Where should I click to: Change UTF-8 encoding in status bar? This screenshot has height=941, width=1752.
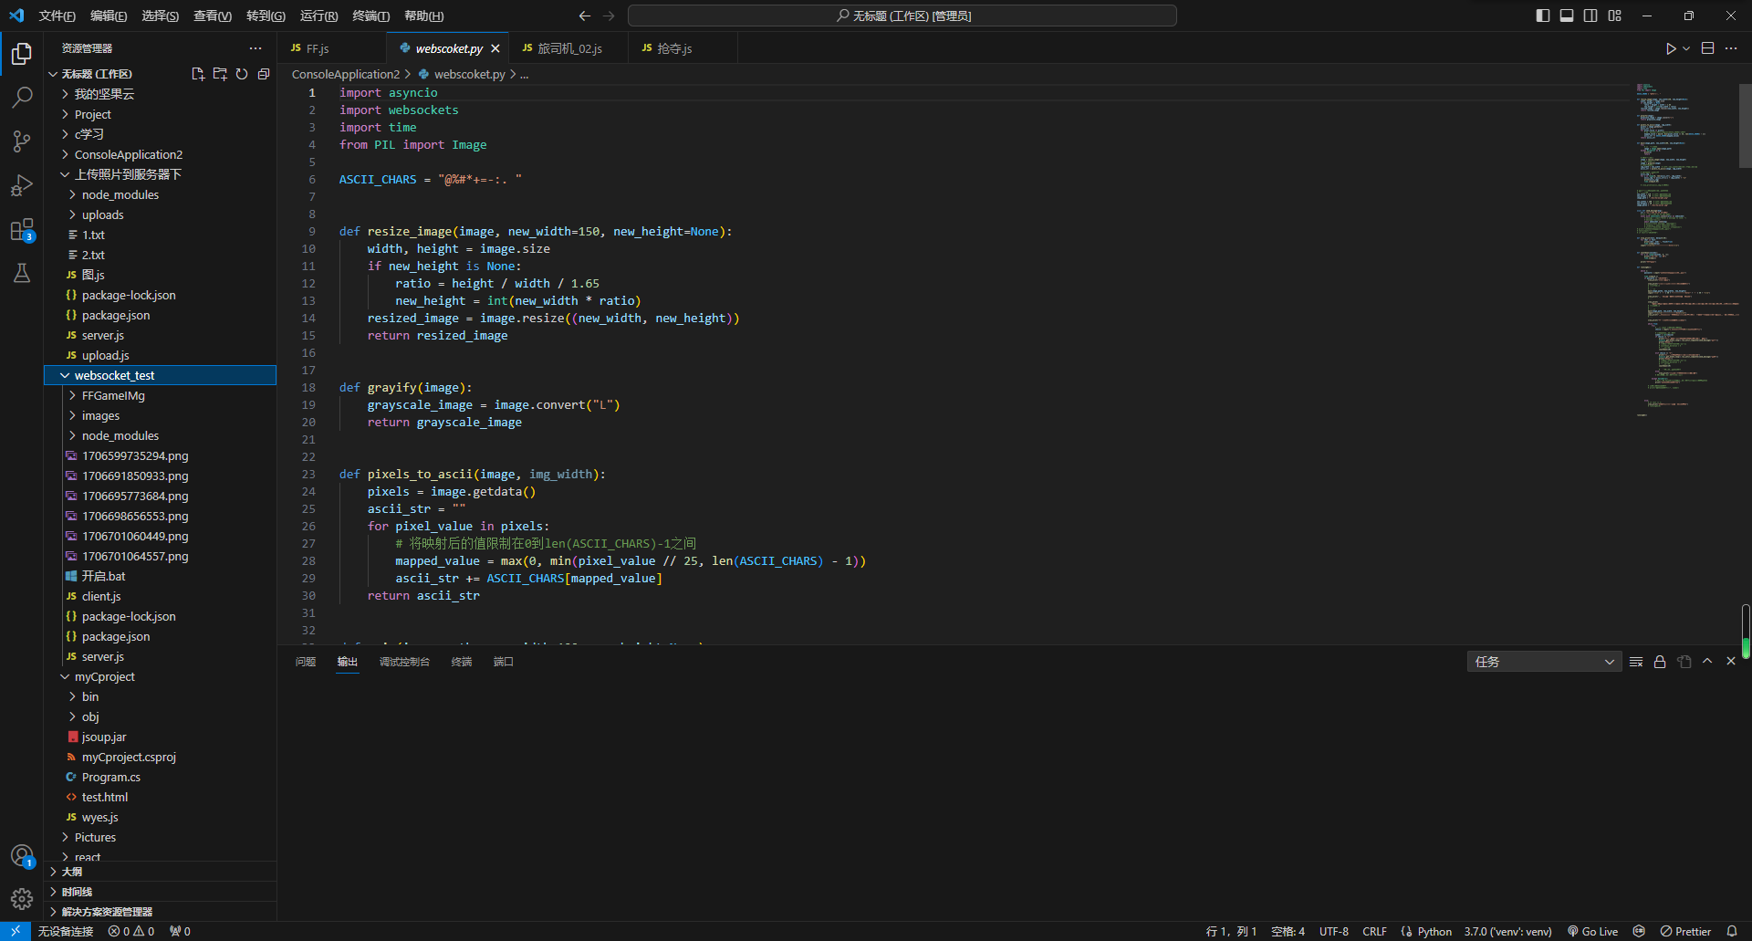[x=1333, y=931]
